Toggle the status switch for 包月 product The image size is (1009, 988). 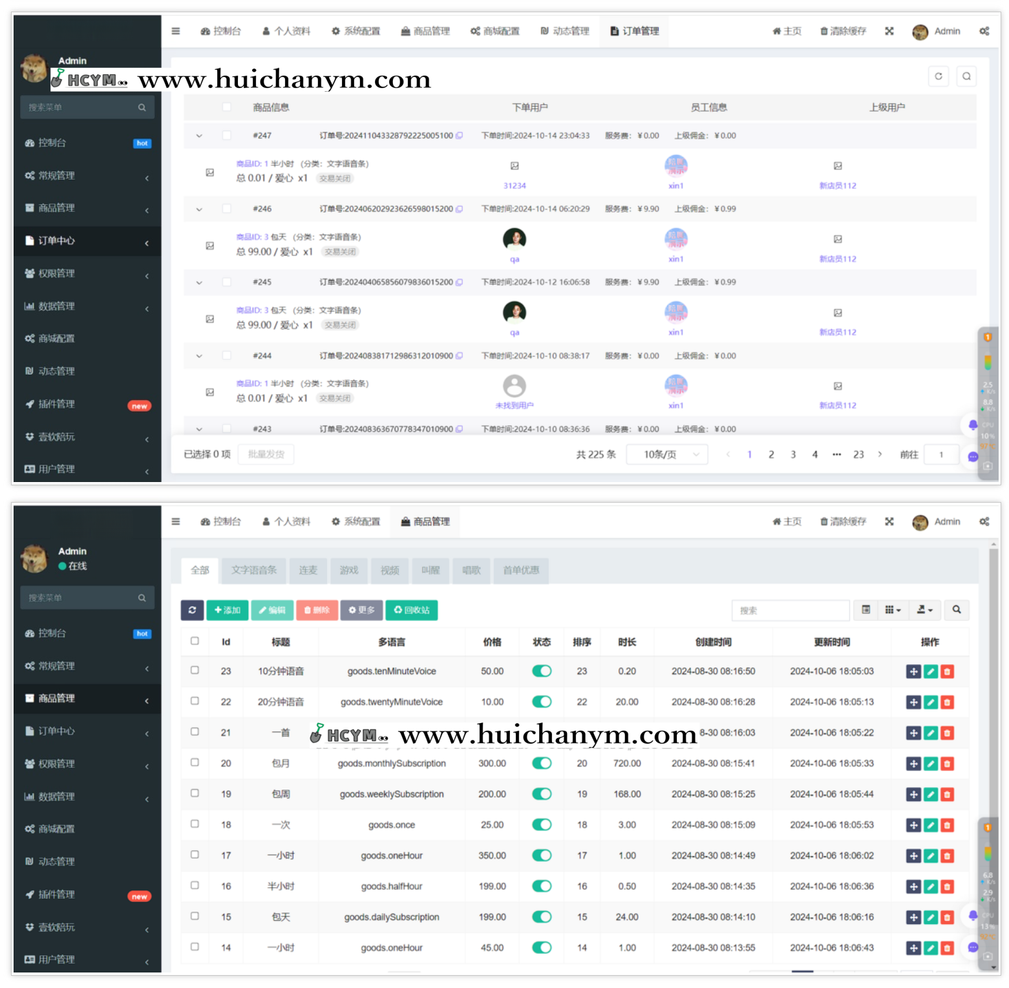coord(542,764)
